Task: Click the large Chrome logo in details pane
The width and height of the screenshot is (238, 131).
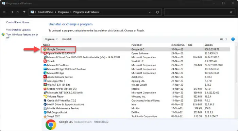Action: point(51,125)
